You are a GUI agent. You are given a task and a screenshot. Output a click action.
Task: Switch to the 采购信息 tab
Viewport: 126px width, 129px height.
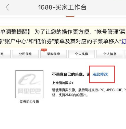point(53,54)
